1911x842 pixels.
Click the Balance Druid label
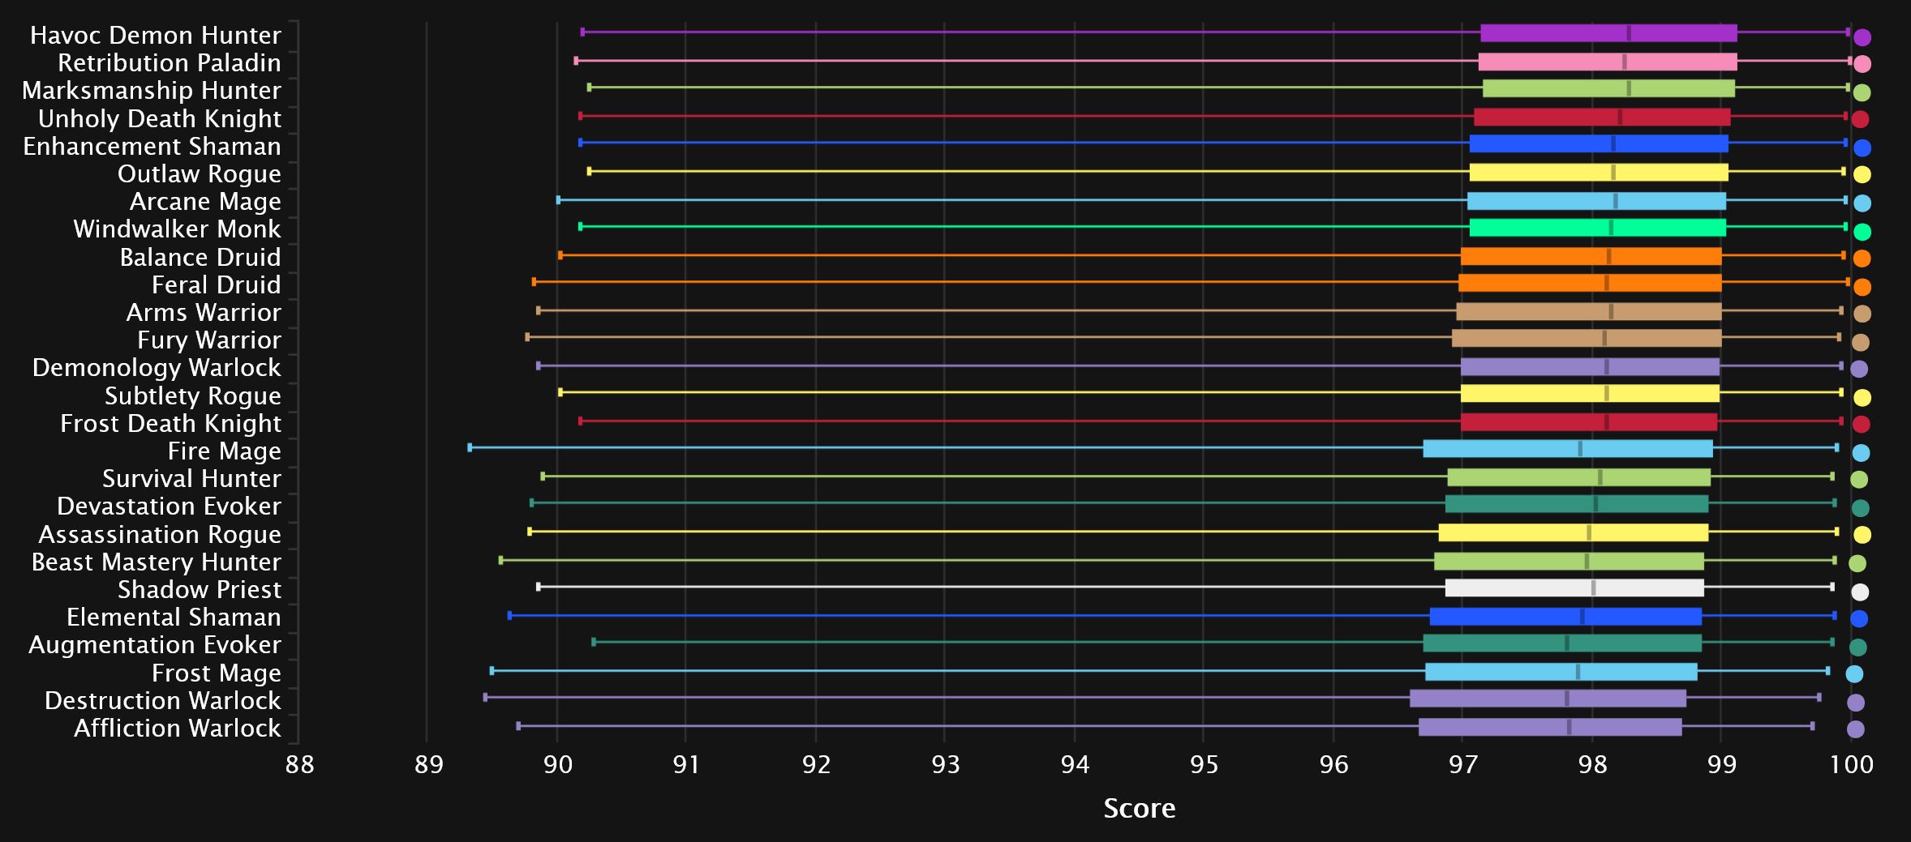[200, 258]
